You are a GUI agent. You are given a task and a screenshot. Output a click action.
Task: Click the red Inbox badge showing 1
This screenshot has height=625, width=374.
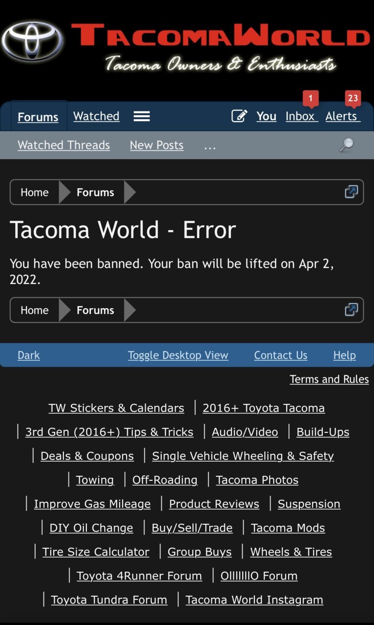[x=311, y=99]
